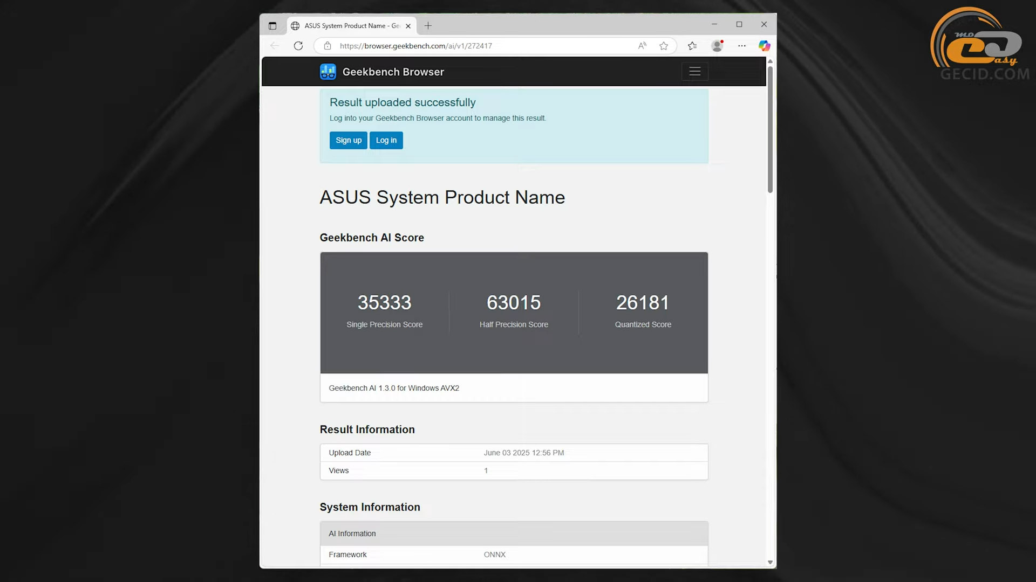Click the Framework value ONNX
The width and height of the screenshot is (1036, 582).
click(495, 555)
